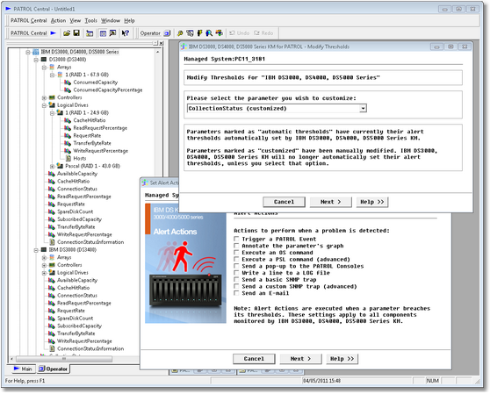This screenshot has width=490, height=394.
Task: Click Next in Set Alert Actions dialog
Action: [300, 359]
